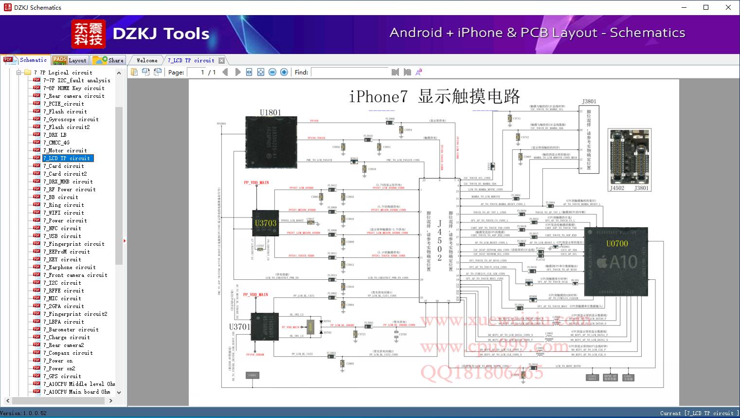Go to the previous page
This screenshot has width=740, height=418.
pos(225,72)
